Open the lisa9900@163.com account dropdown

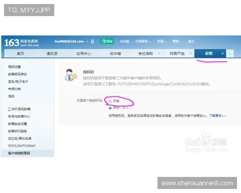87,41
